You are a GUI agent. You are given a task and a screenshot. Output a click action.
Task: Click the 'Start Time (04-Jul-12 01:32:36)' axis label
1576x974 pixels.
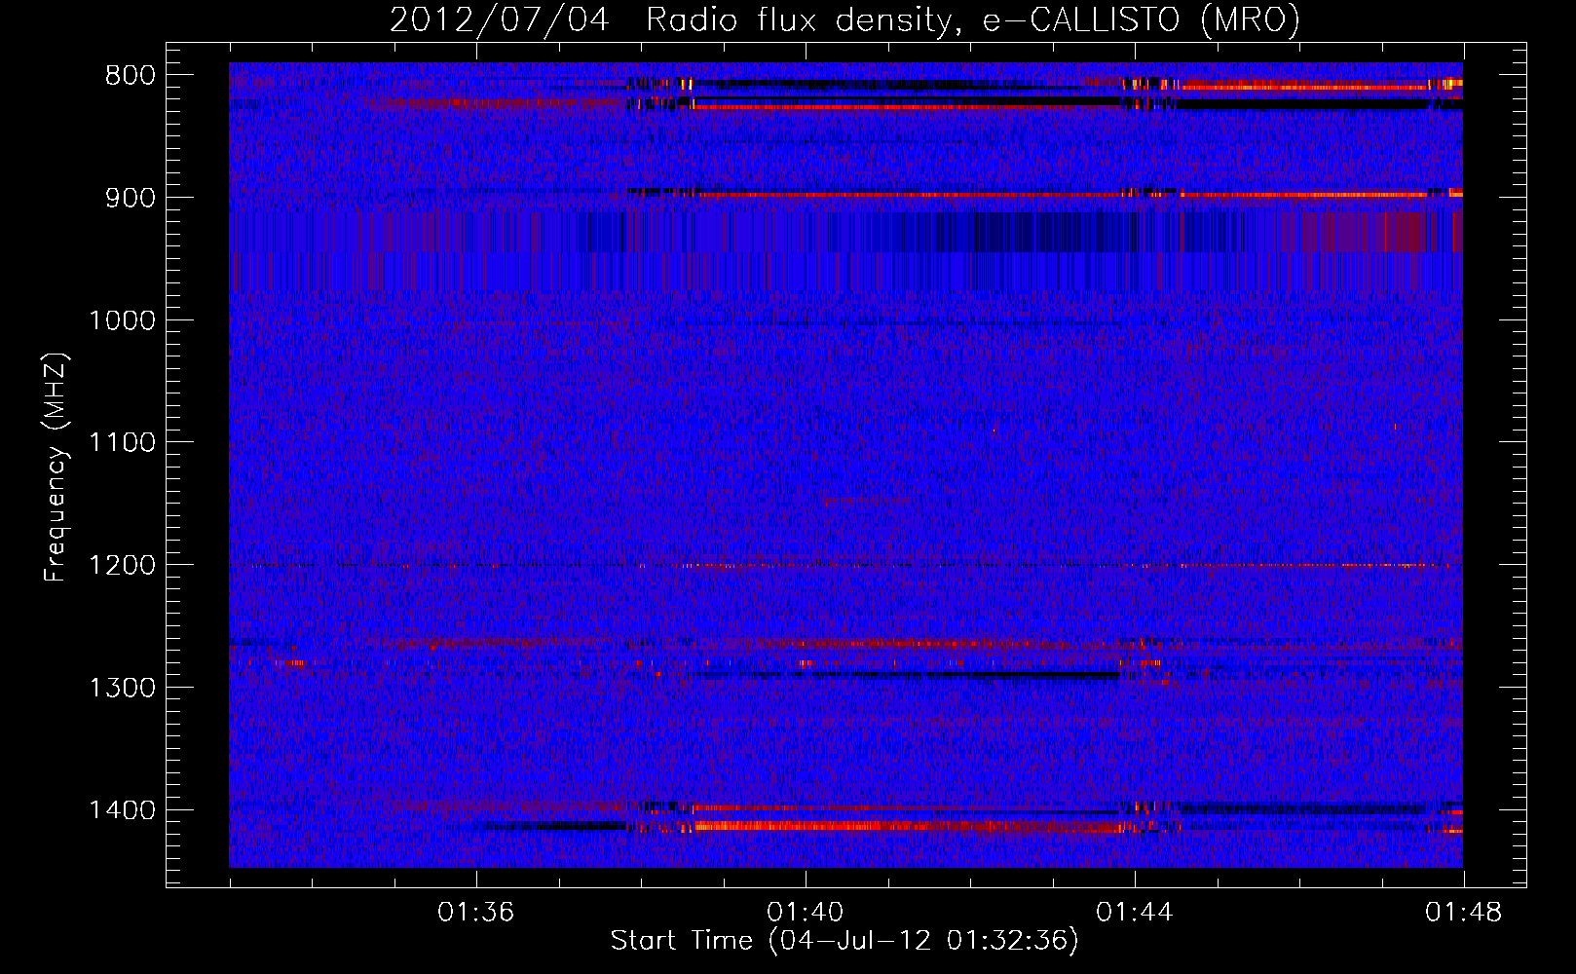pyautogui.click(x=844, y=941)
